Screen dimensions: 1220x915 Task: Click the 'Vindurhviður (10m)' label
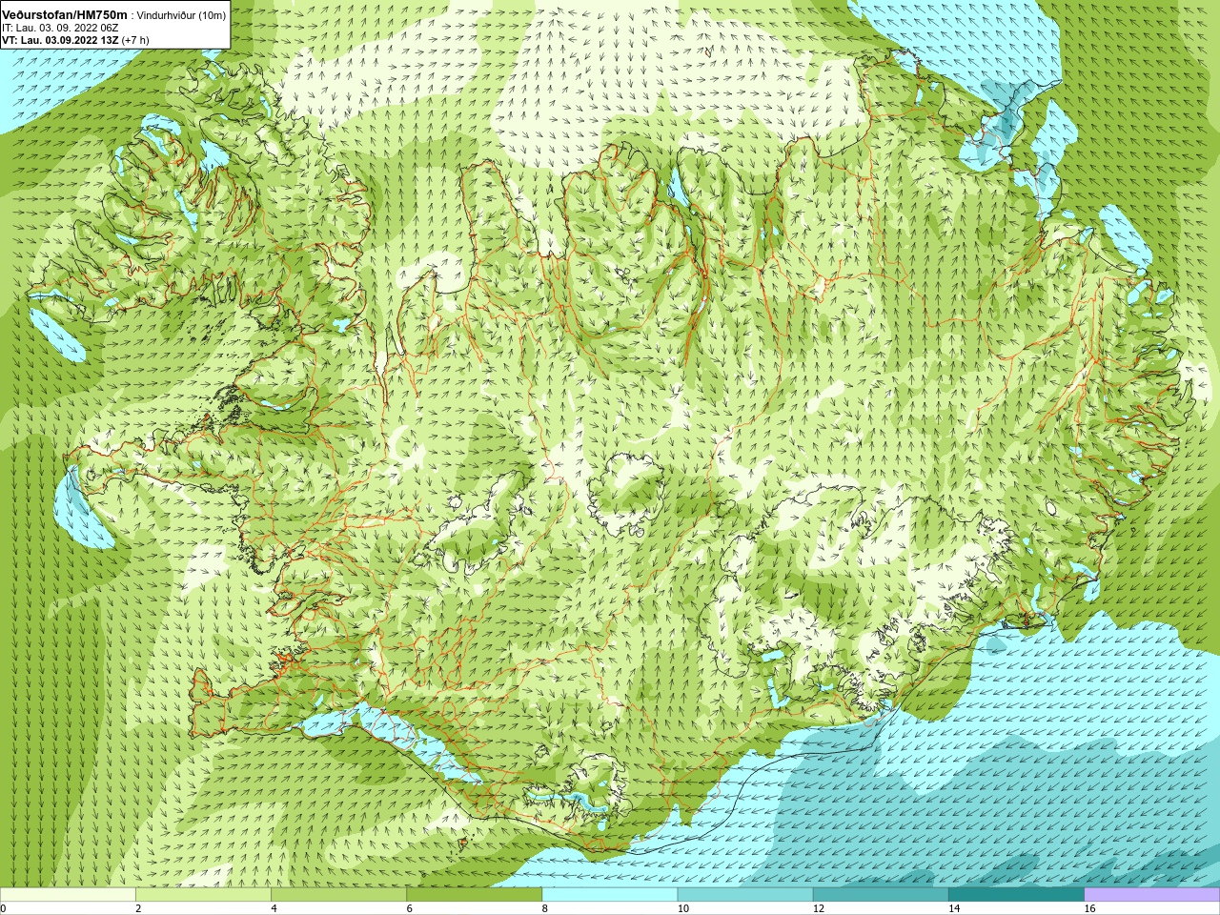[x=181, y=15]
